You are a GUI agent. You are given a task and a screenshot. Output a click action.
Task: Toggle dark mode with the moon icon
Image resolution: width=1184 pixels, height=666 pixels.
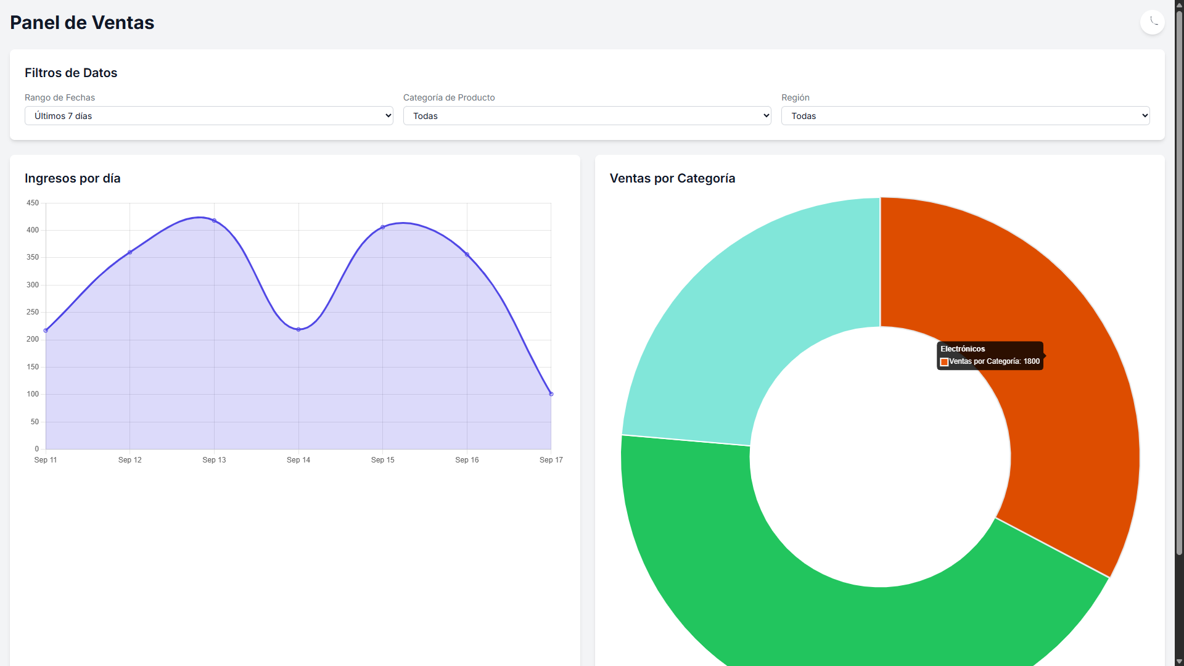tap(1152, 22)
